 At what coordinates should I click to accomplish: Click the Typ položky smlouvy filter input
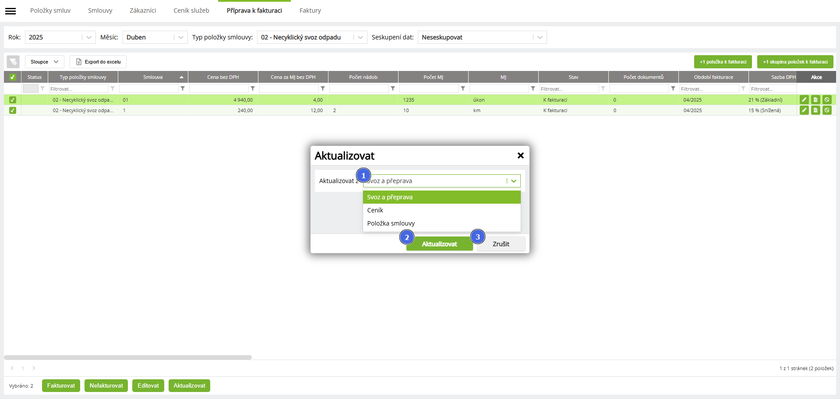pos(78,88)
